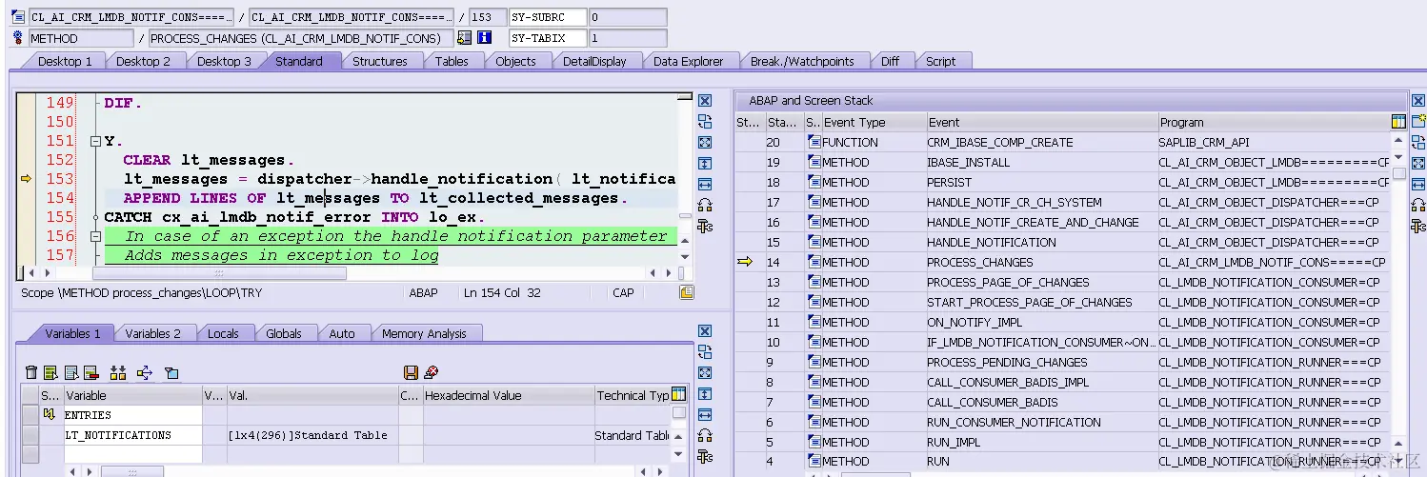Click the SY-TABIX value field
The width and height of the screenshot is (1427, 477).
pyautogui.click(x=628, y=38)
